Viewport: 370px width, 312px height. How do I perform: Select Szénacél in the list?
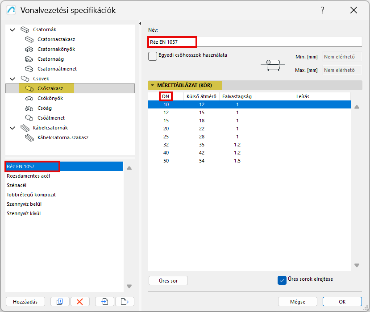[x=64, y=185]
